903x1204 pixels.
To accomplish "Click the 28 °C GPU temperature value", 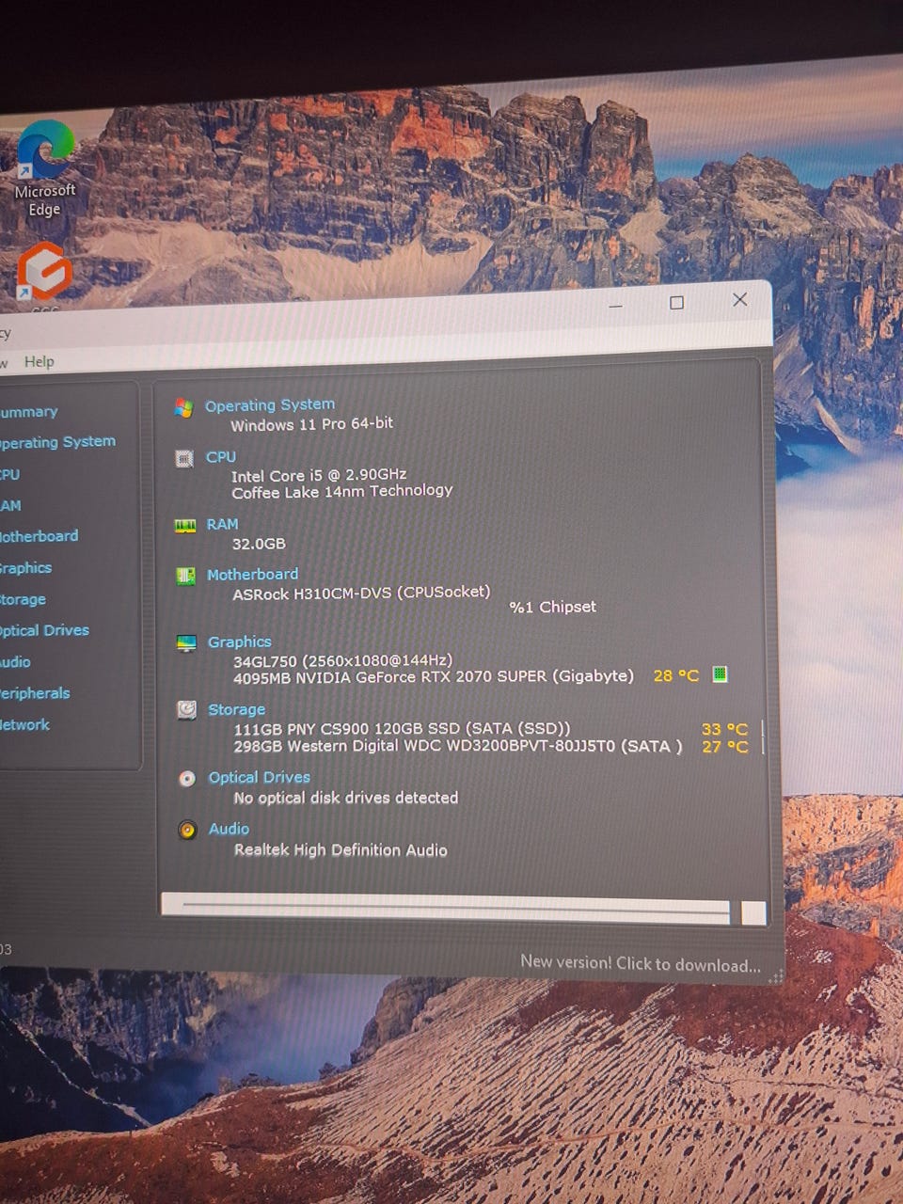I will [x=675, y=675].
